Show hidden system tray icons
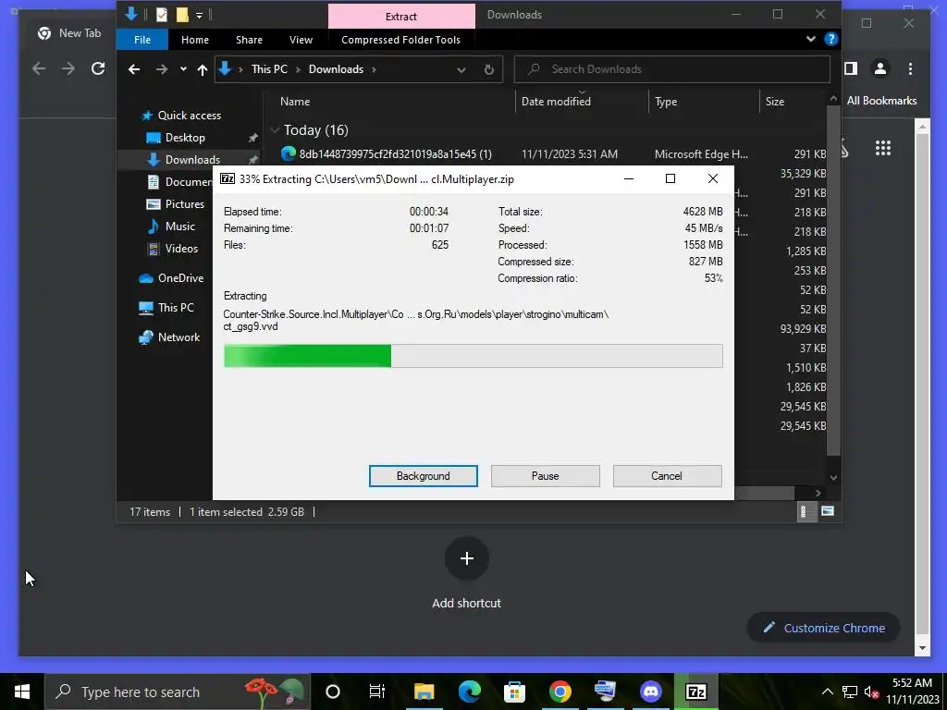Image resolution: width=947 pixels, height=710 pixels. (x=828, y=692)
